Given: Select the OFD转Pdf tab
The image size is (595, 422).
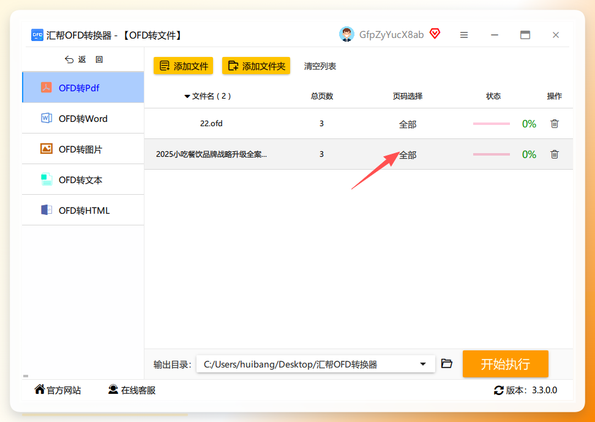Looking at the screenshot, I should coord(83,88).
